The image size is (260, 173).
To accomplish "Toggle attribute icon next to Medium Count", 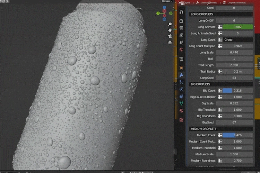I will [x=220, y=135].
